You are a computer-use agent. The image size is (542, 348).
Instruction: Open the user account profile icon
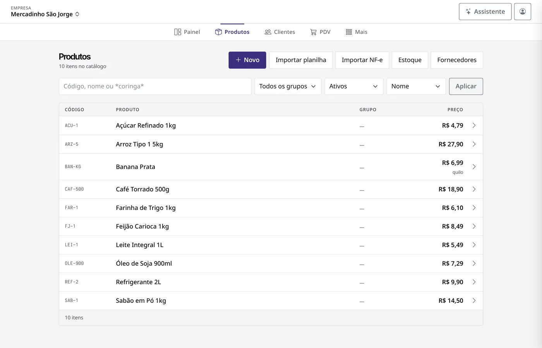pos(522,12)
